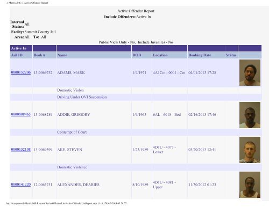The image size is (269, 207).
Task: Click the first row's offender photo thumbnail
Action: 250,73
